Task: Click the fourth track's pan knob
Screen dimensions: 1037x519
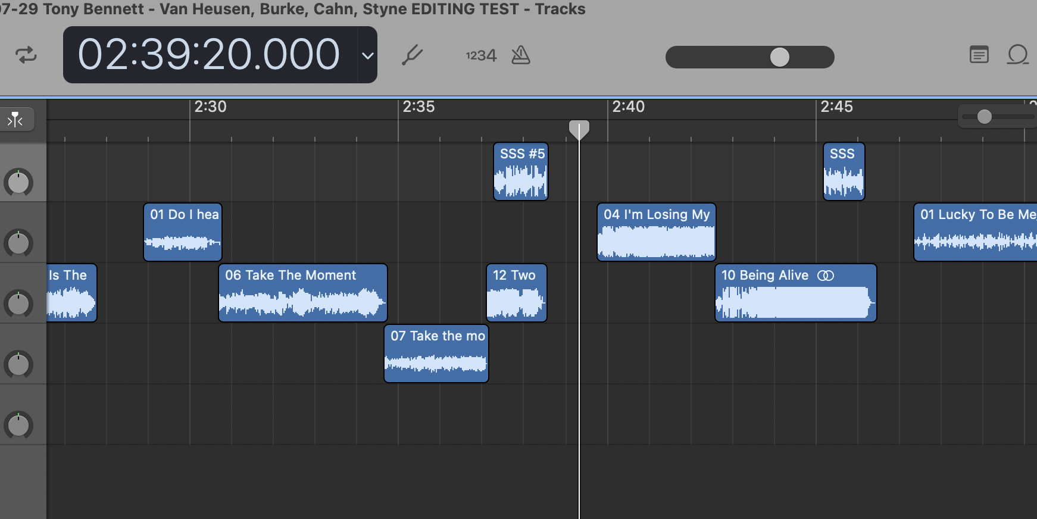Action: point(18,364)
